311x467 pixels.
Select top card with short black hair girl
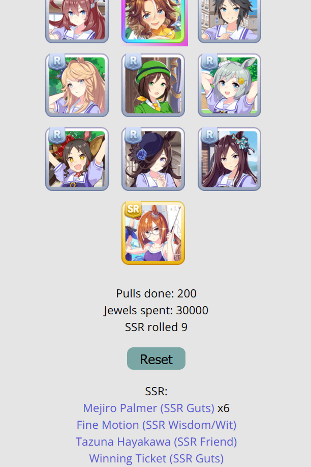229,21
